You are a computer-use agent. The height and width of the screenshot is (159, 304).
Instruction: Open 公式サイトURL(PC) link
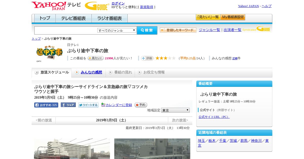[x=214, y=117]
